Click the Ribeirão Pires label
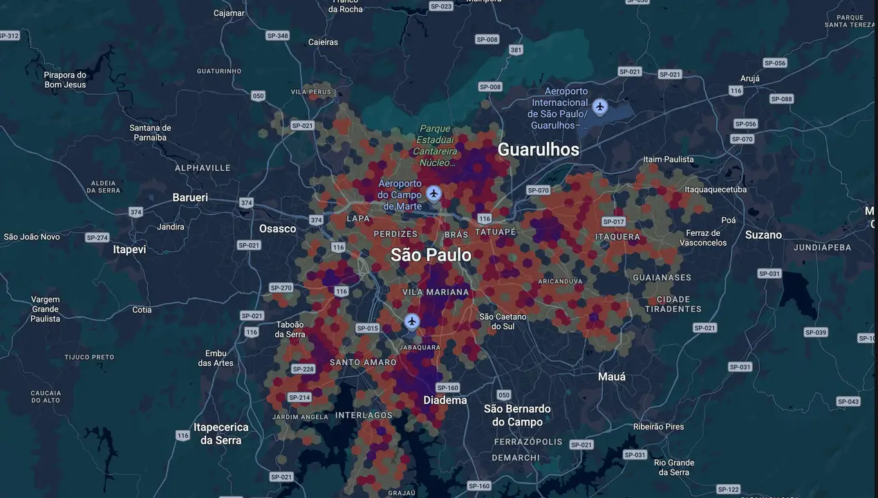The image size is (878, 498). 658,427
